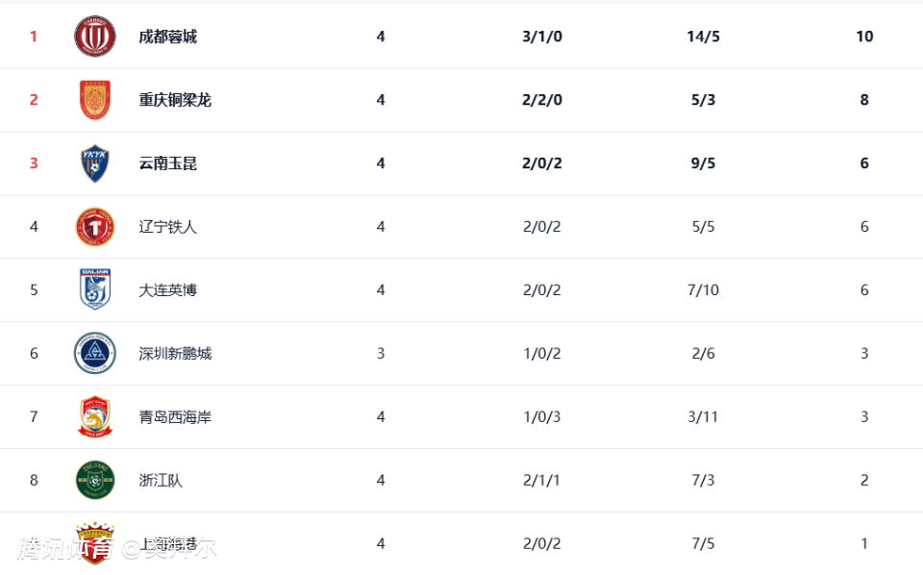Click the 云南玉昆 shield logo
This screenshot has width=923, height=575.
coord(95,163)
